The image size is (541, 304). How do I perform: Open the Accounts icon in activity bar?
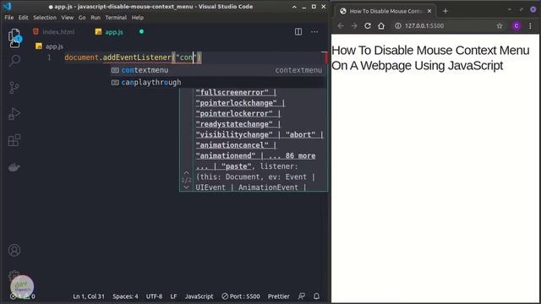[x=14, y=250]
